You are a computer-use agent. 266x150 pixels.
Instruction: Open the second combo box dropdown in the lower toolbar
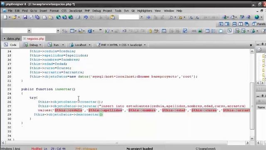pos(58,31)
